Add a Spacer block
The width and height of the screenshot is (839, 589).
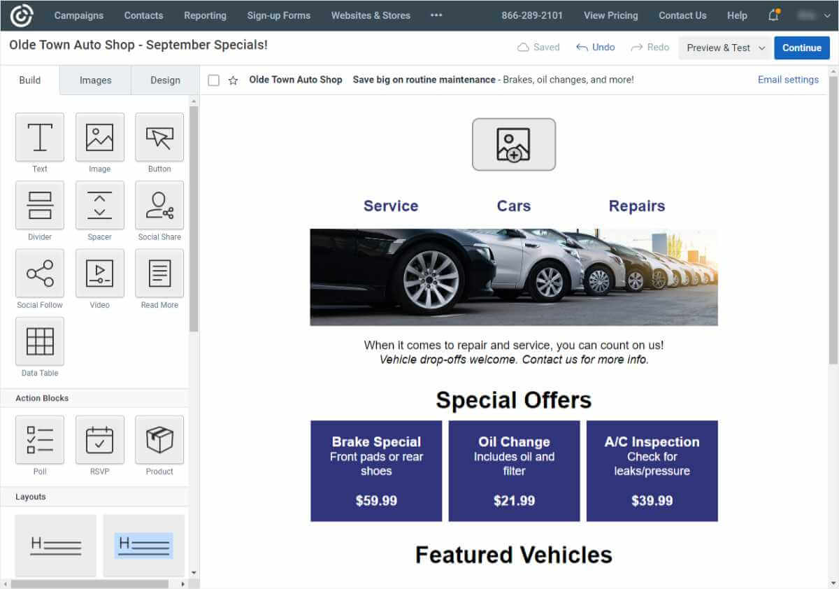pos(99,206)
